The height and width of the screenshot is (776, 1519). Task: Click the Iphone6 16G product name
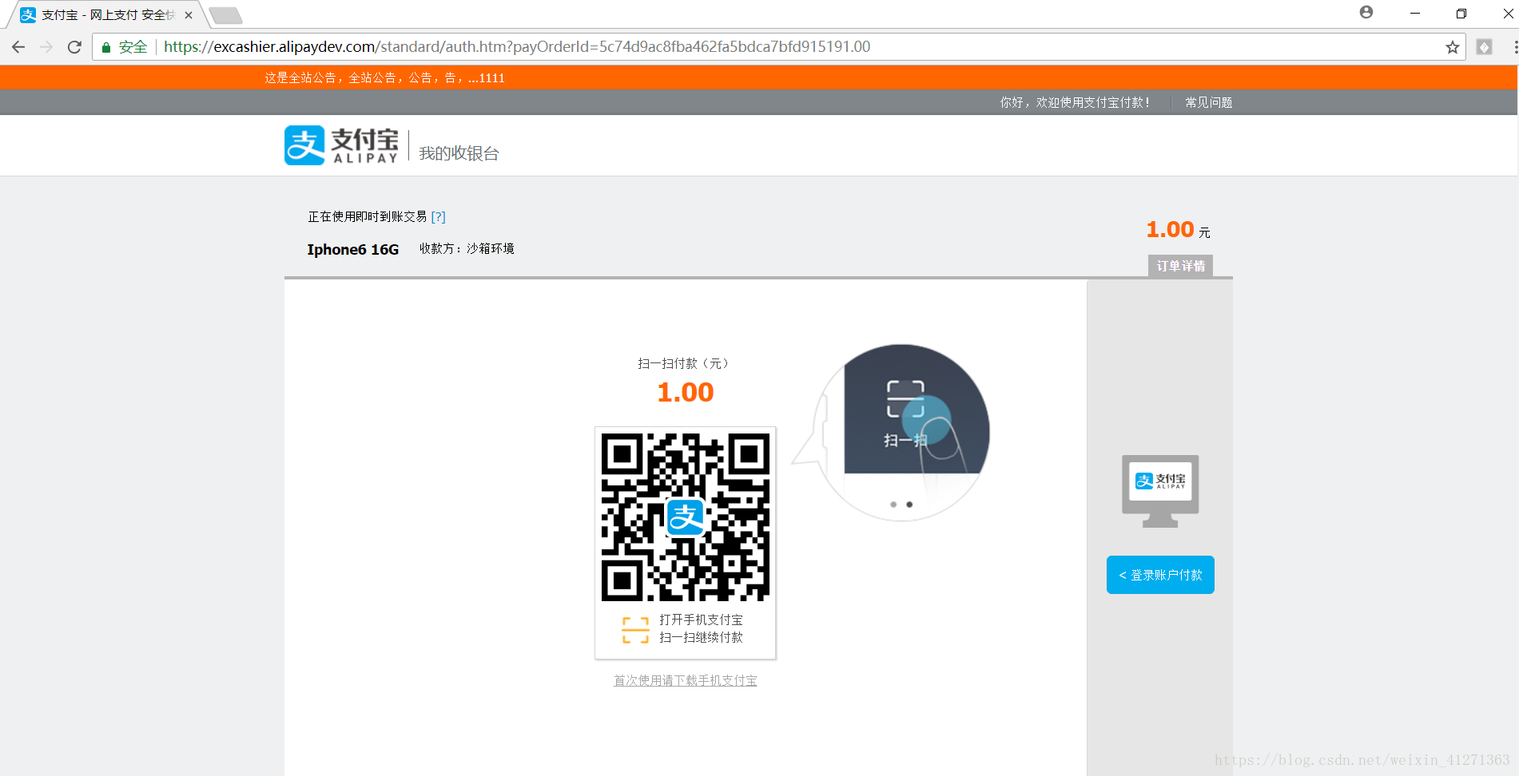click(353, 249)
